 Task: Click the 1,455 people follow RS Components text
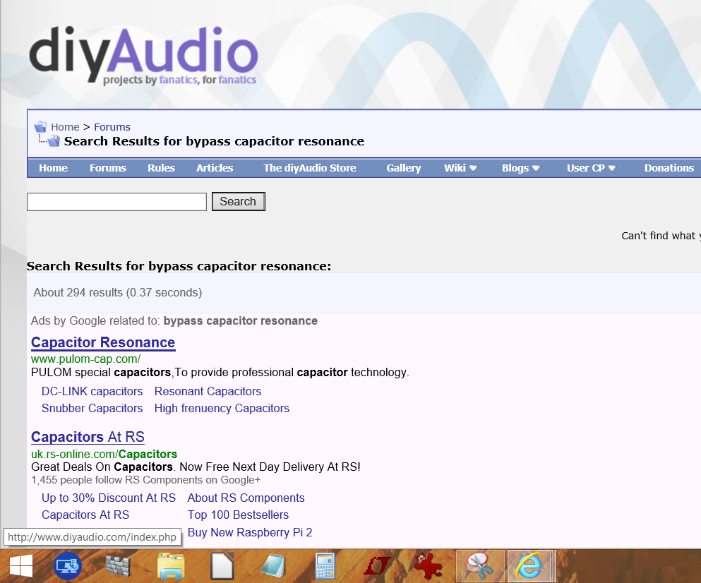[x=145, y=480]
